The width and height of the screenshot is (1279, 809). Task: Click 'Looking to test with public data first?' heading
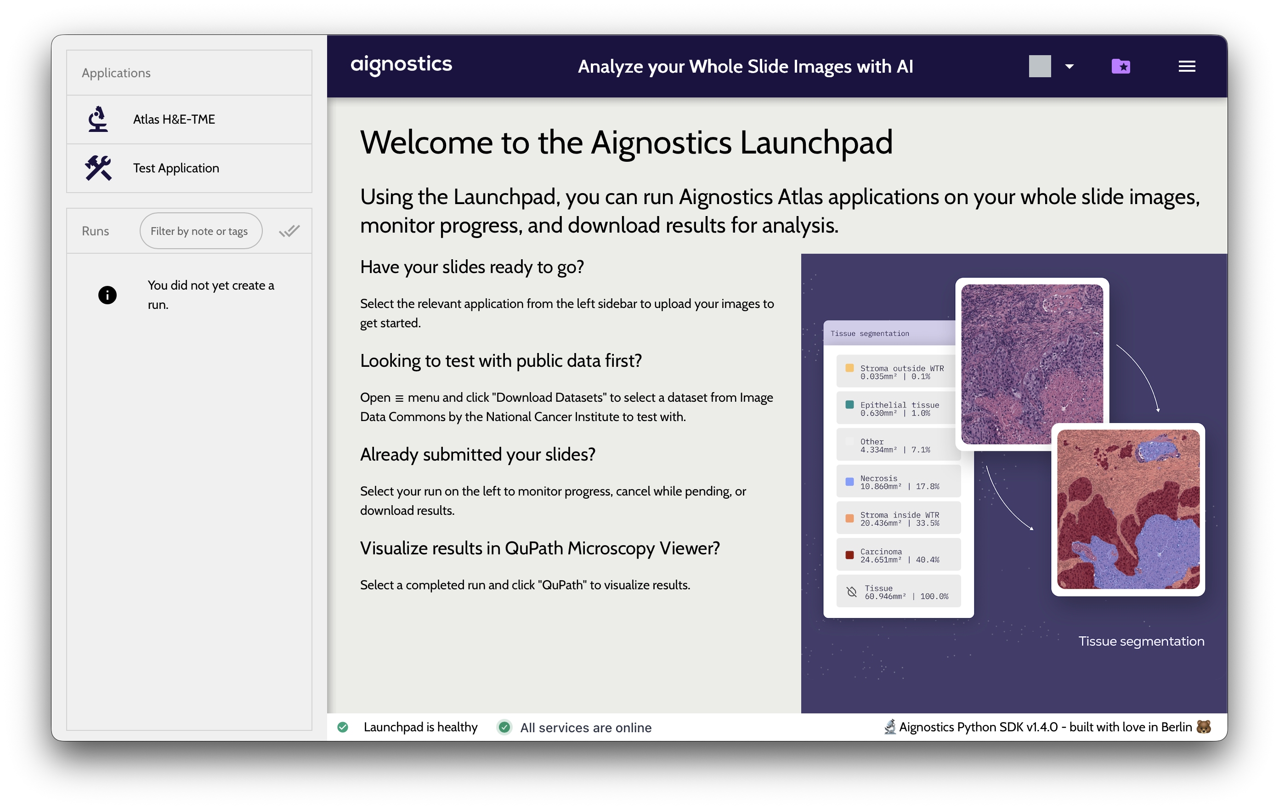[x=501, y=360]
